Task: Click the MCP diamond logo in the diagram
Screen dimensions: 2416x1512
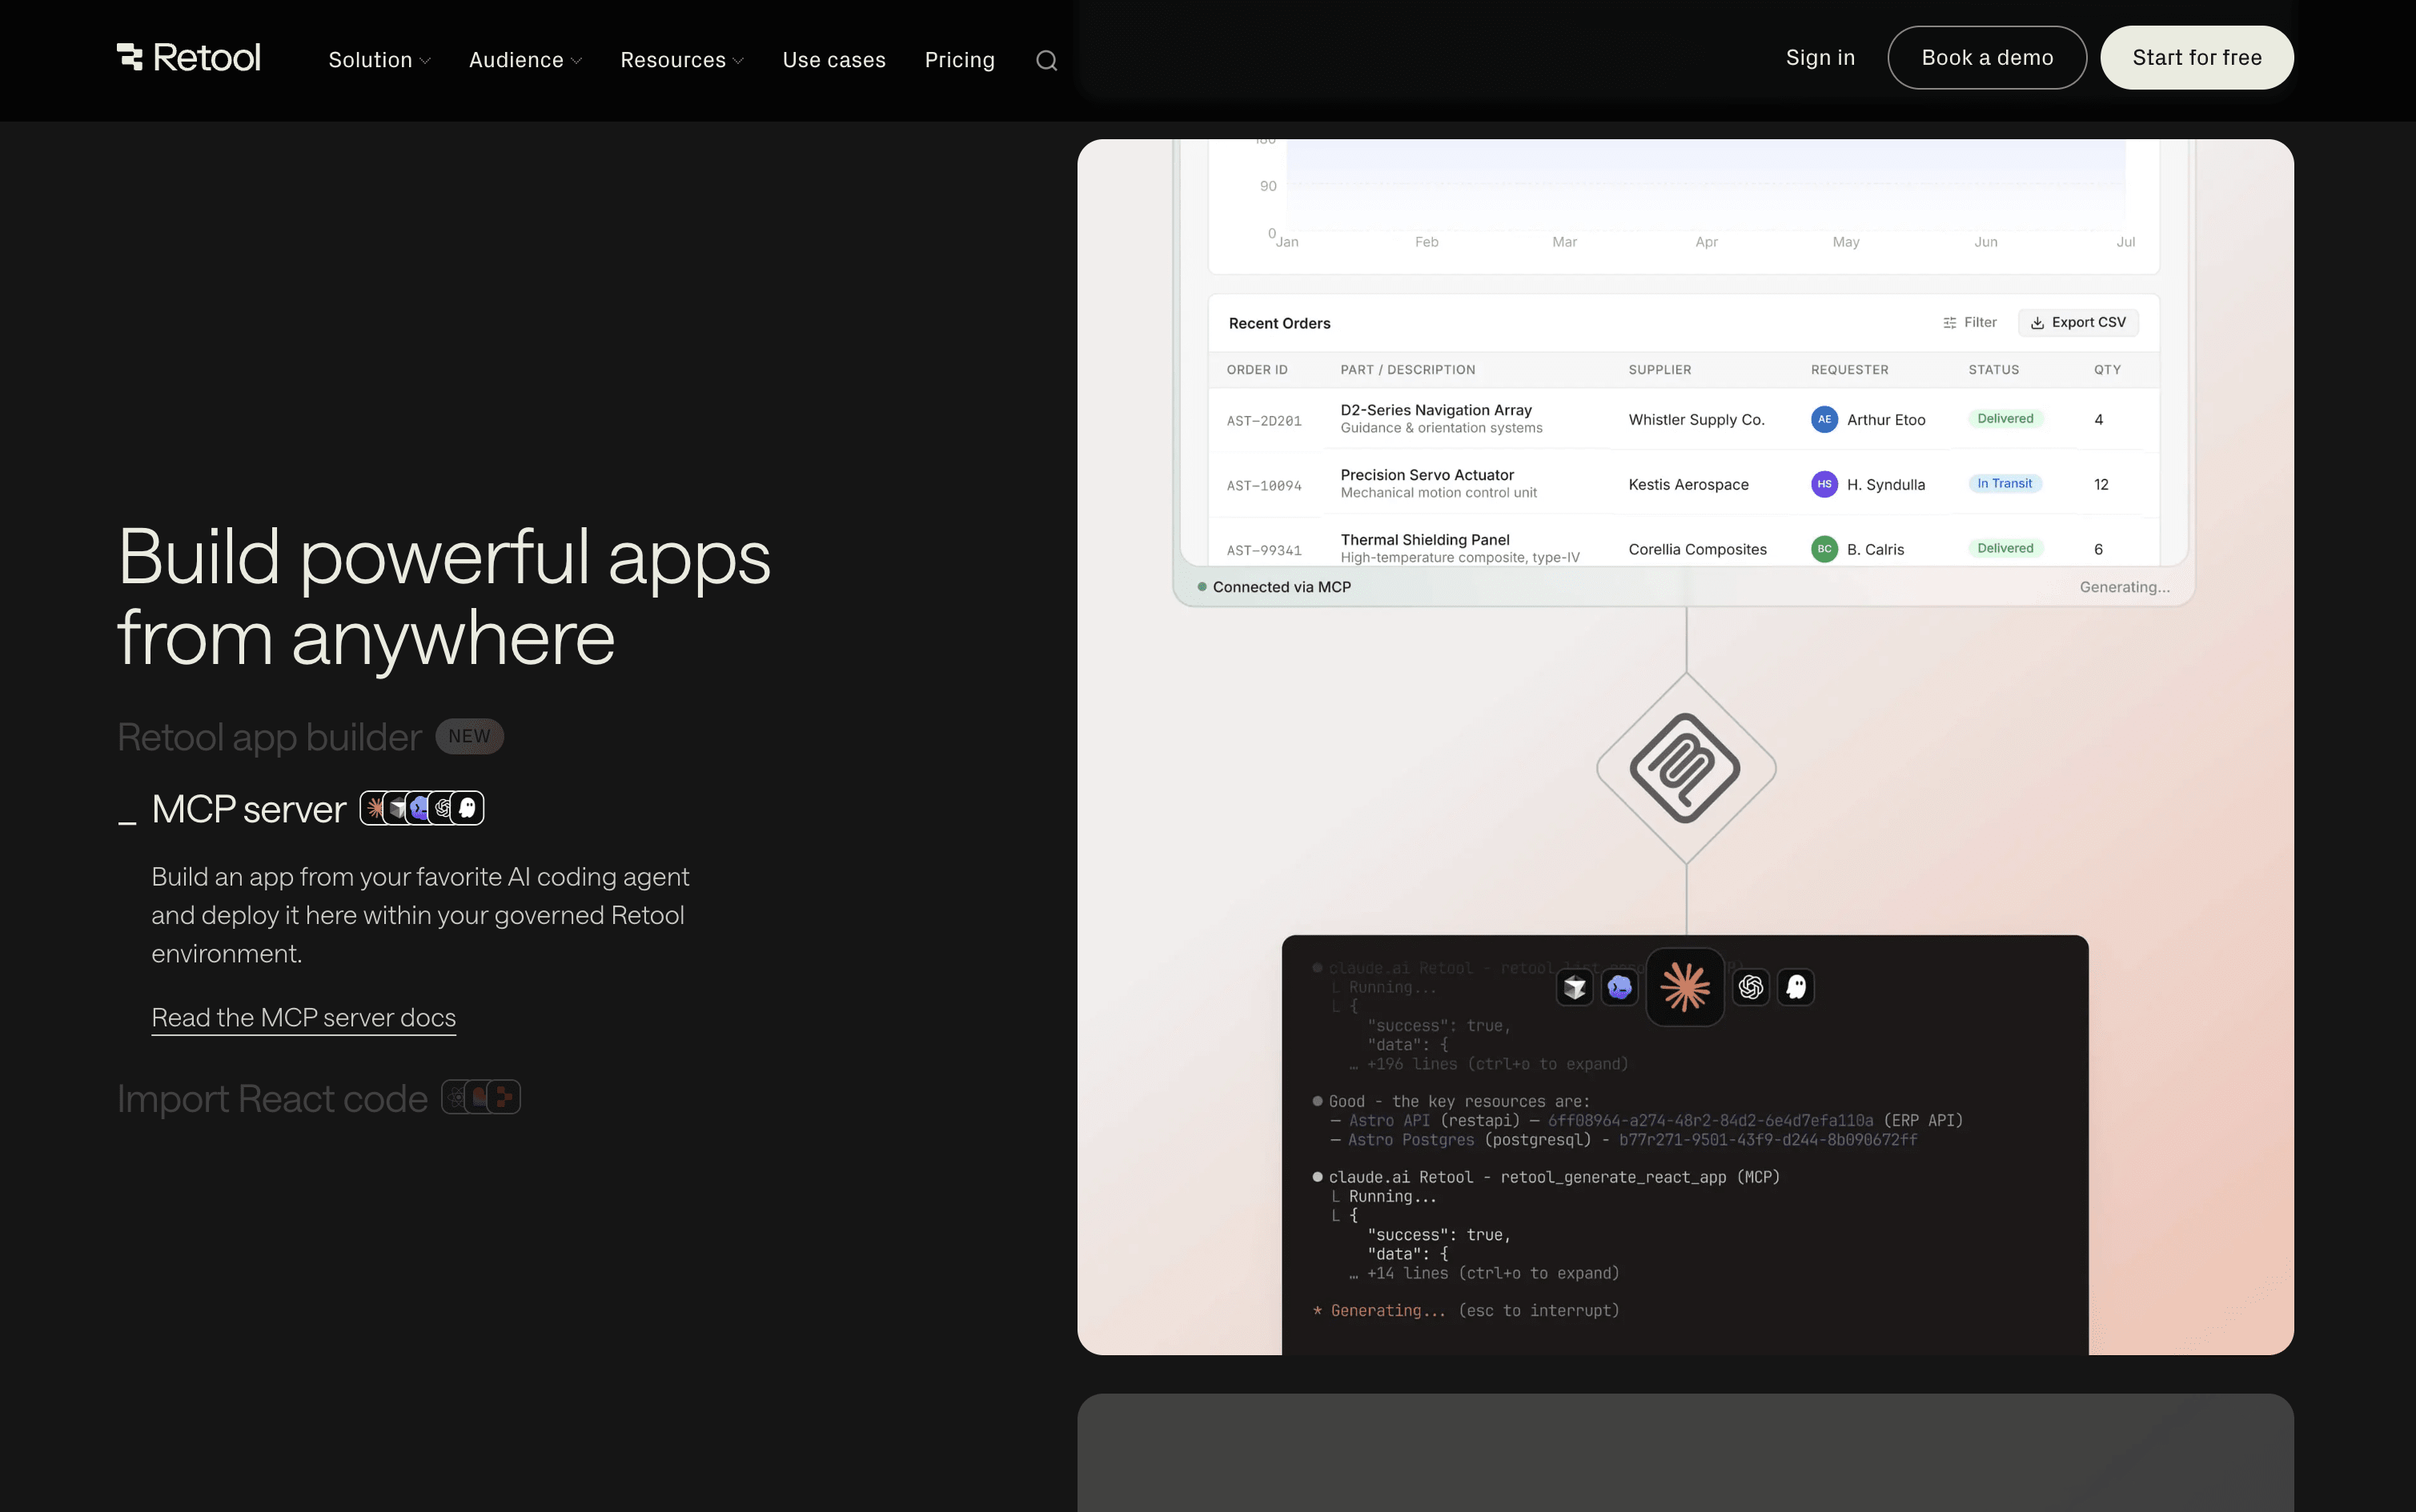Action: click(x=1686, y=768)
